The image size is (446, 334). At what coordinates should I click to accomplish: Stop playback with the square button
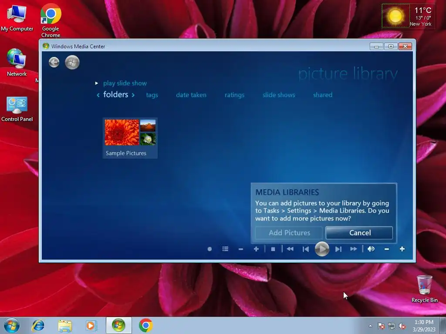(273, 249)
